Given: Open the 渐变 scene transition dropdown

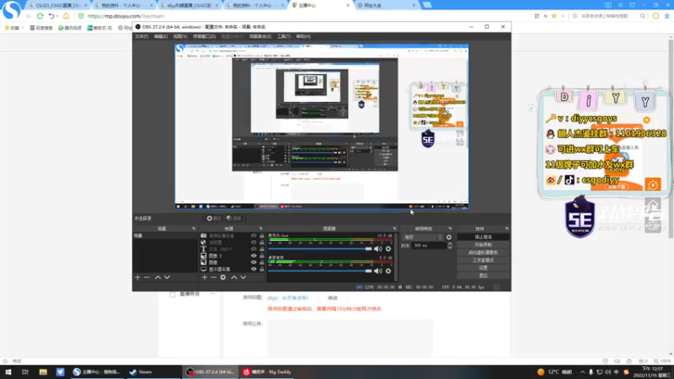Looking at the screenshot, I should pyautogui.click(x=423, y=238).
